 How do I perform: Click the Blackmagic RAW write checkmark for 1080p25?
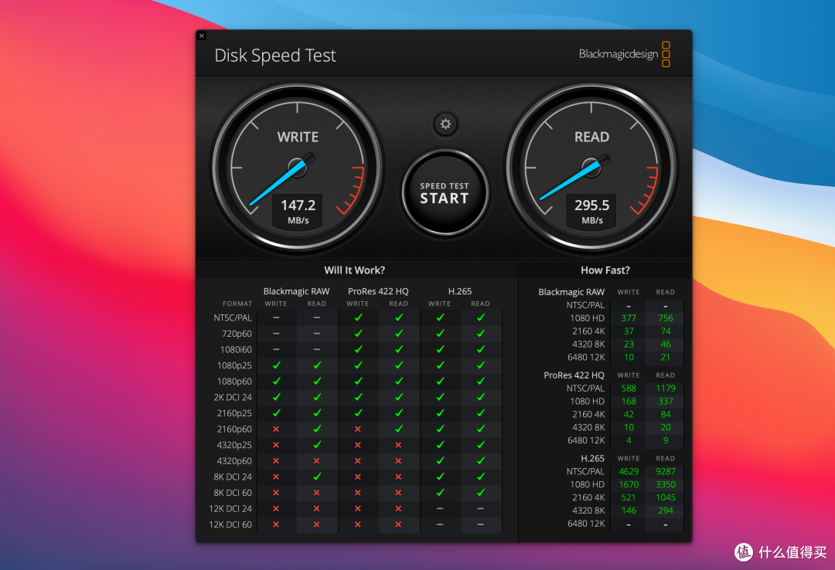pos(276,365)
